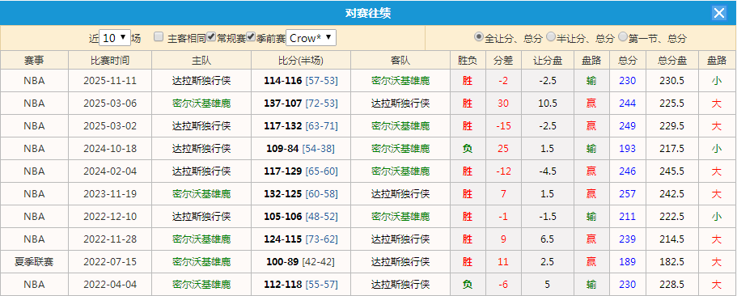Image resolution: width=737 pixels, height=296 pixels.
Task: Uncheck the 常规赛 checkbox
Action: (211, 36)
